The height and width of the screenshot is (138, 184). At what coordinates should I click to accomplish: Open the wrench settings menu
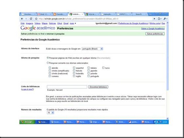(x=165, y=19)
